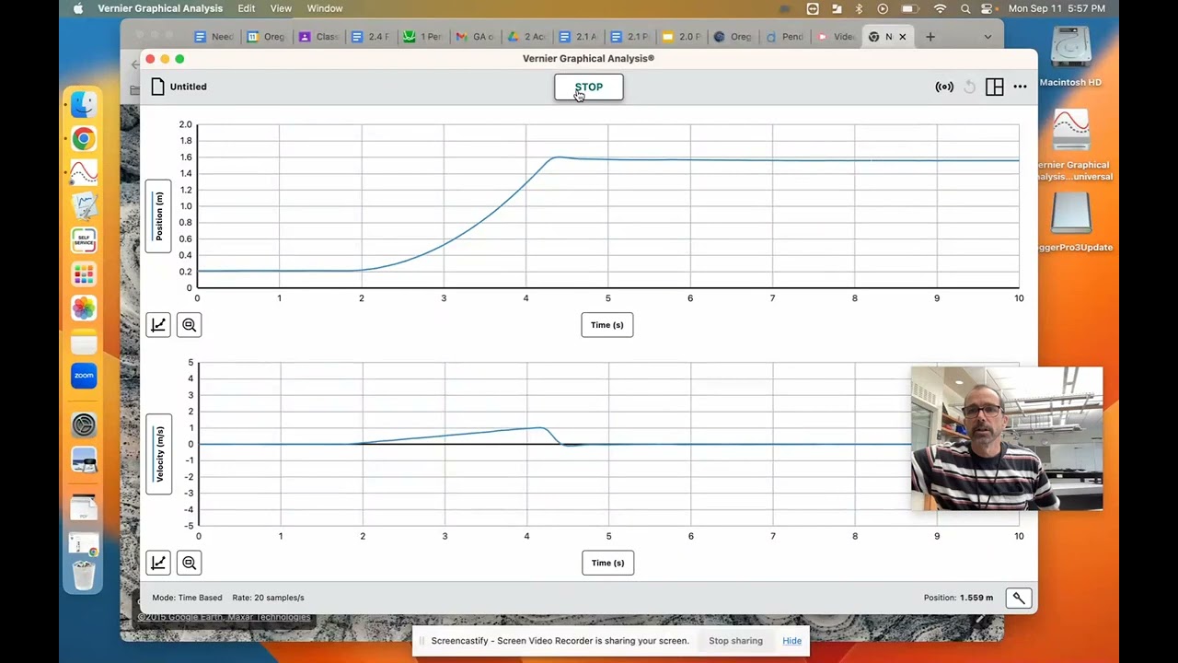The height and width of the screenshot is (663, 1178).
Task: Hide the Screencastify sharing notification
Action: tap(791, 641)
